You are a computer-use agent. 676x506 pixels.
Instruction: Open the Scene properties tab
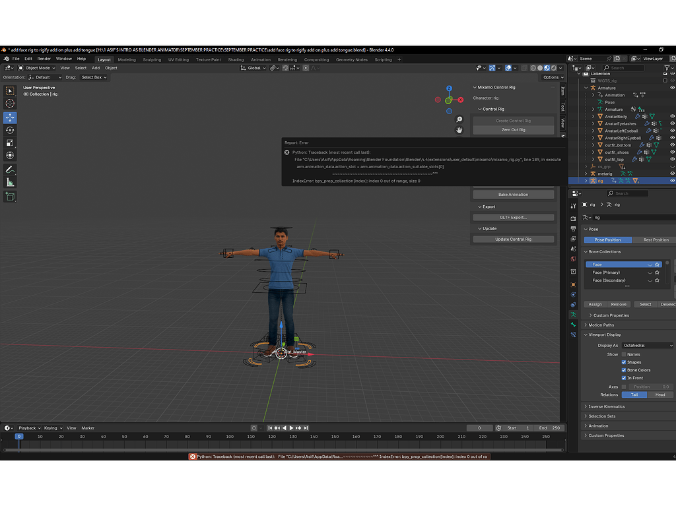click(573, 249)
